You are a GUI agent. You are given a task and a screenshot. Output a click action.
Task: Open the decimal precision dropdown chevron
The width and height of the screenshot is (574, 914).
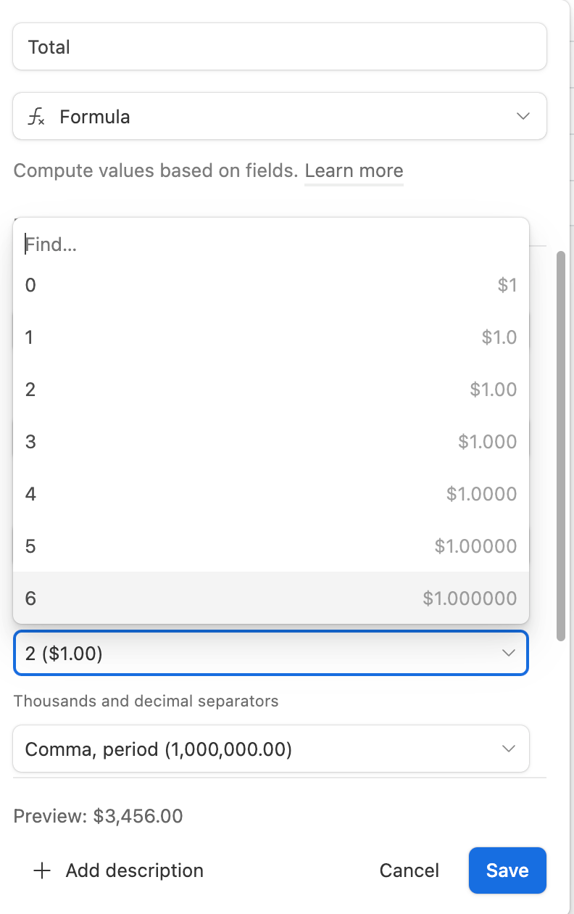[x=508, y=654]
